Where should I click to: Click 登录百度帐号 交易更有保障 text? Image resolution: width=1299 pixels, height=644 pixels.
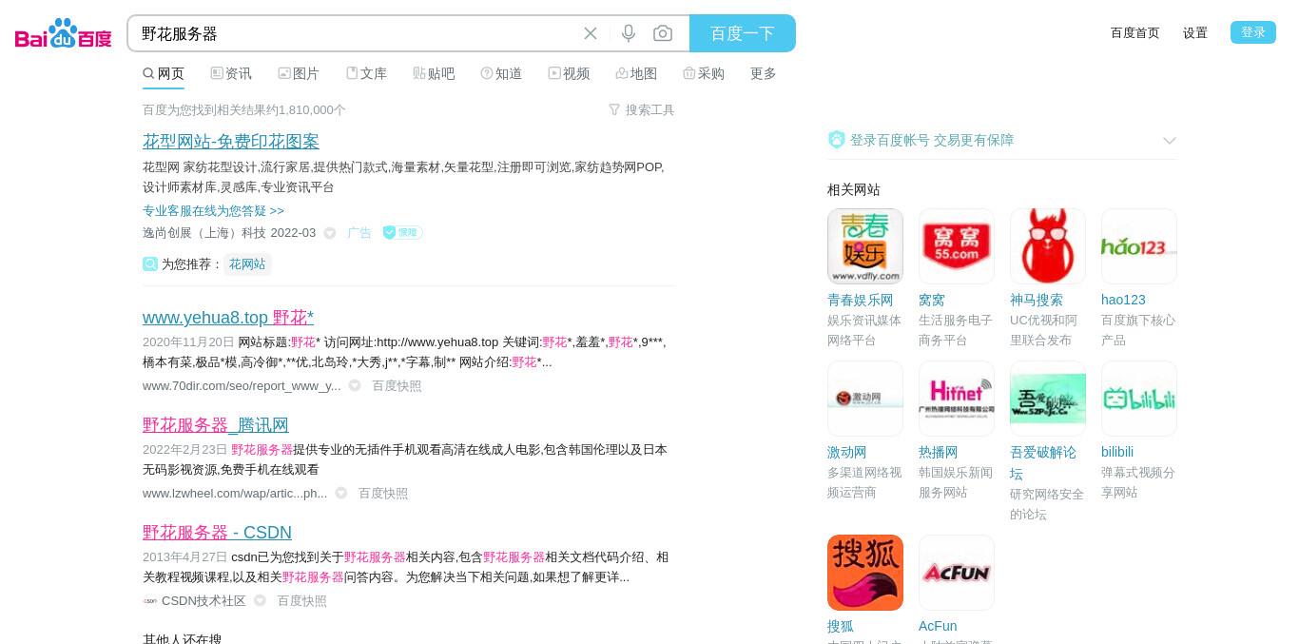pos(932,140)
